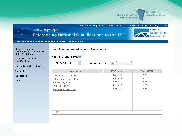This screenshot has height=136, width=182.
Task: Open the All EQF levels dropdown
Action: coord(67,63)
